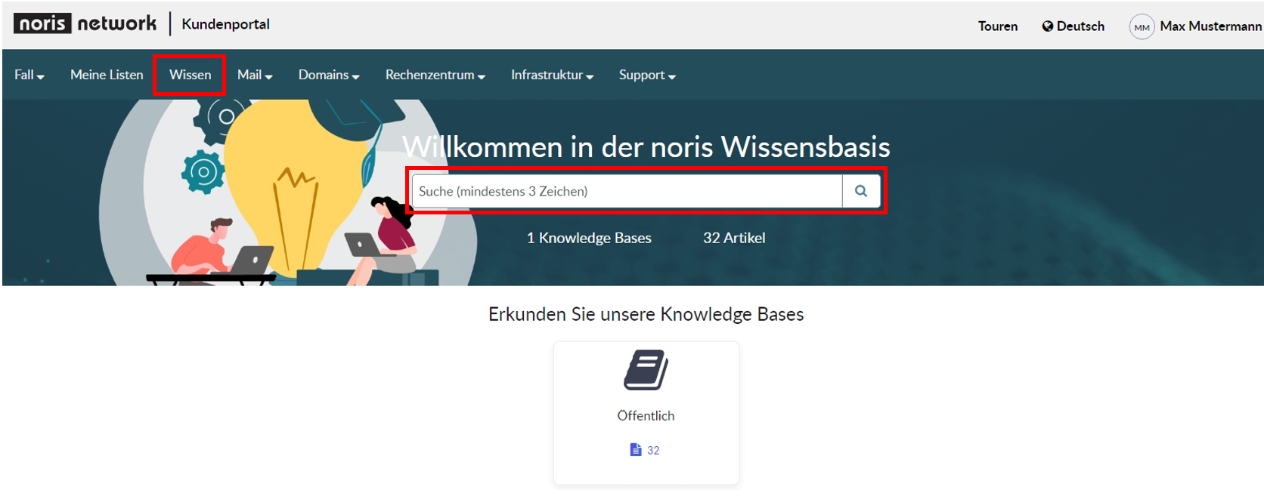Click heading Erkunden Sie unsere Knowledge Bases
The image size is (1264, 496).
(646, 314)
